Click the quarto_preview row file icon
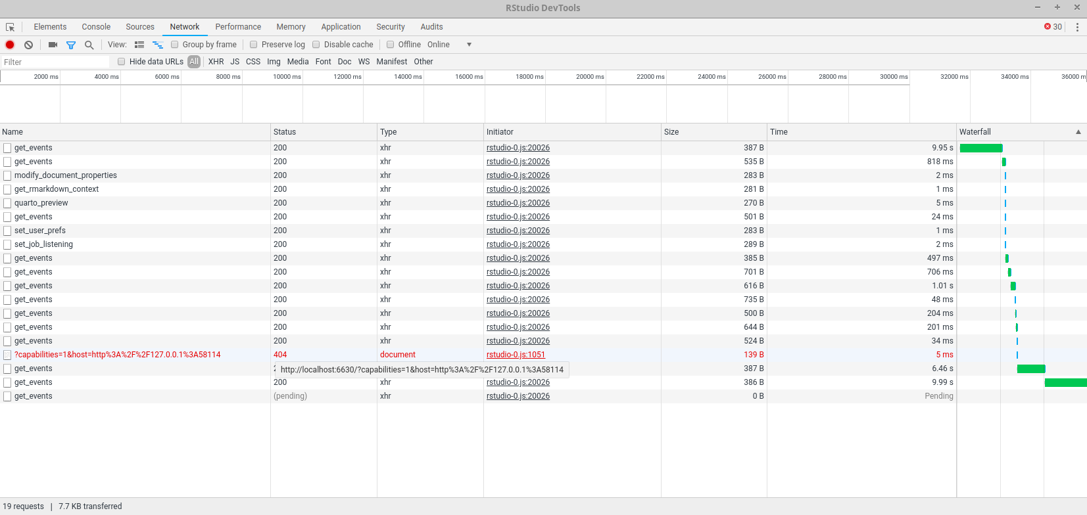This screenshot has height=515, width=1087. [x=7, y=203]
